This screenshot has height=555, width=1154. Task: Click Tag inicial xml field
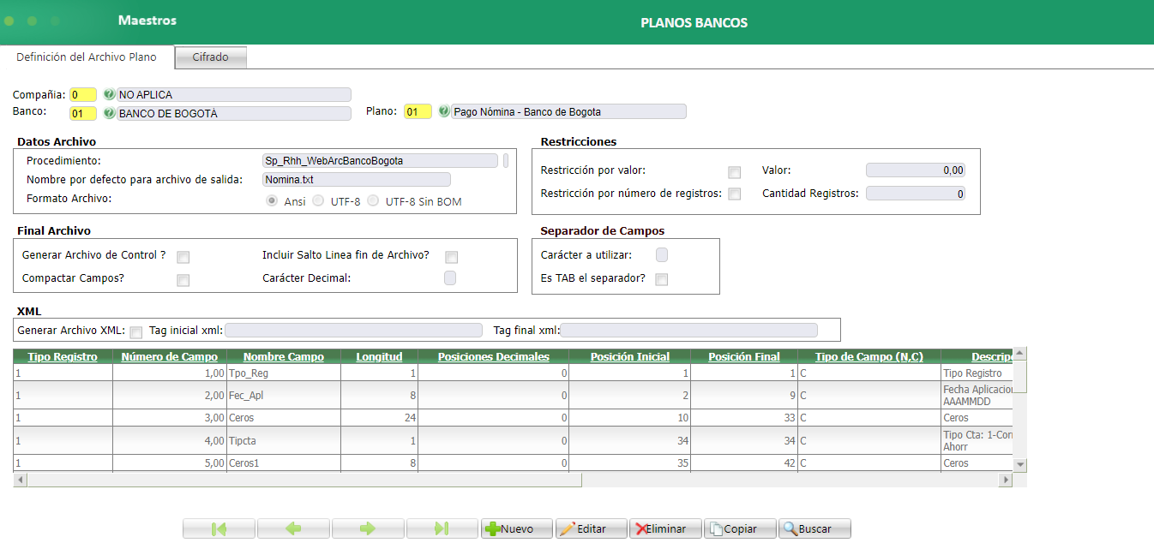[x=353, y=331]
